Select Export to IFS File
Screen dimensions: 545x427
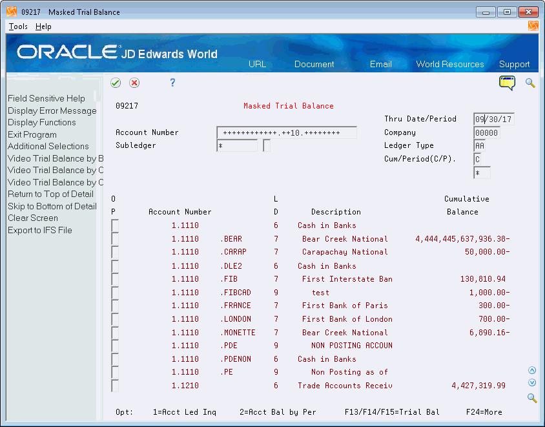pos(39,230)
